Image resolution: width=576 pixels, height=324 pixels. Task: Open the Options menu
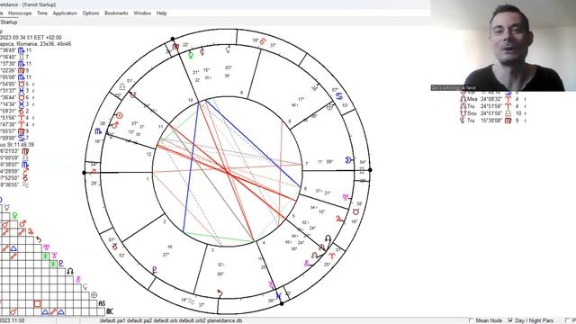coord(91,13)
